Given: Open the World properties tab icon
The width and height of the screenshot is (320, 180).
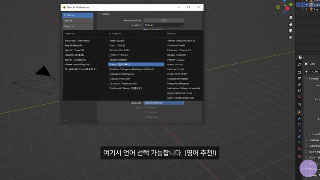Looking at the screenshot, I should [x=299, y=97].
